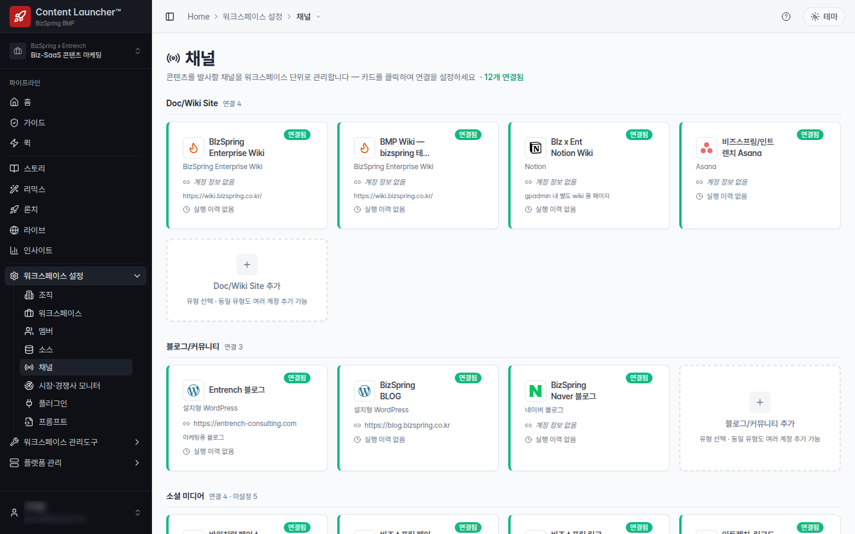Viewport: 855px width, 534px height.
Task: Open the help question-mark icon
Action: [x=786, y=17]
